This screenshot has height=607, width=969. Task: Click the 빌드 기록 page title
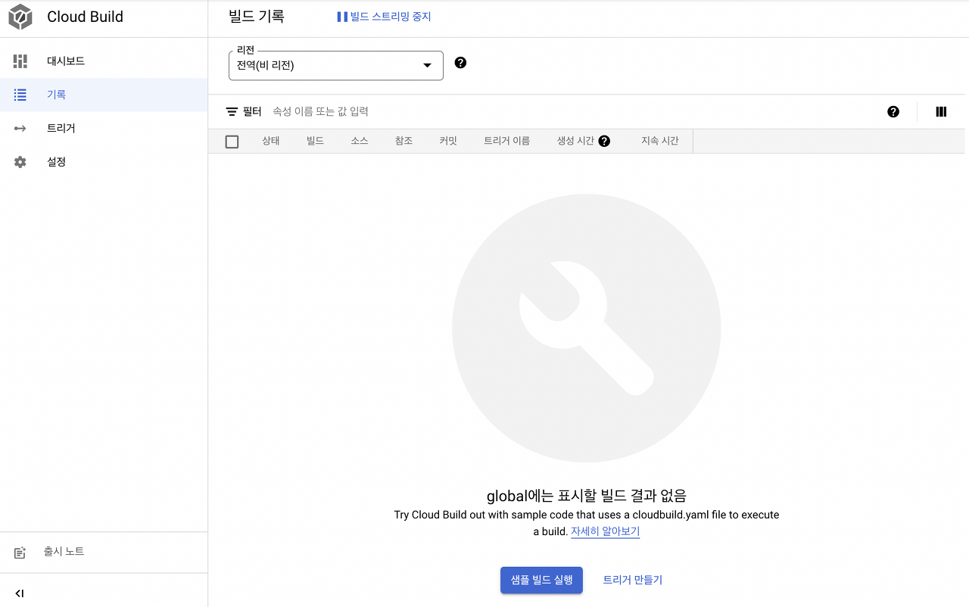pyautogui.click(x=257, y=17)
